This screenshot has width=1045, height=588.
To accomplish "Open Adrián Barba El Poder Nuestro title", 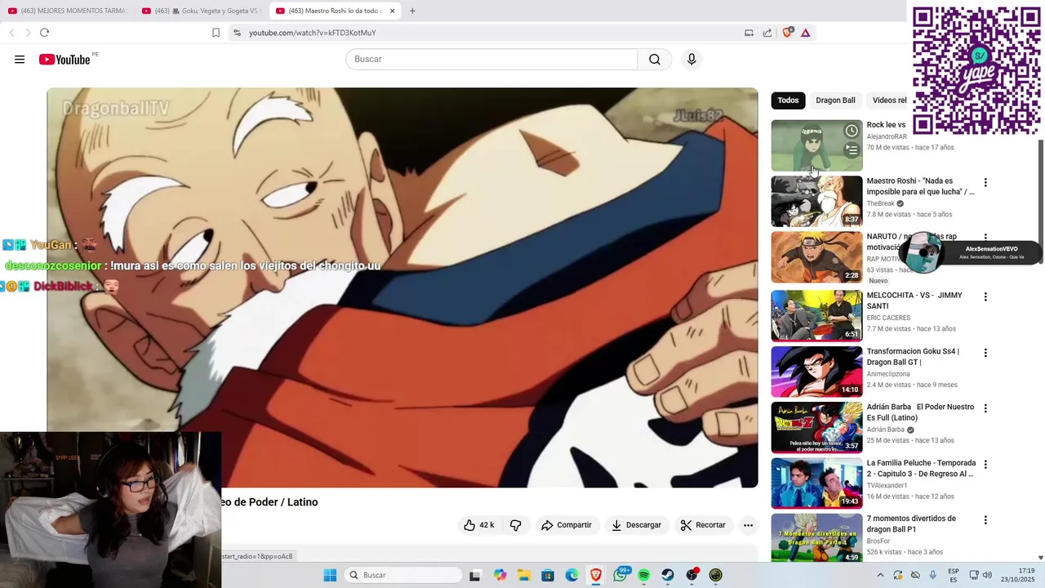I will click(920, 412).
